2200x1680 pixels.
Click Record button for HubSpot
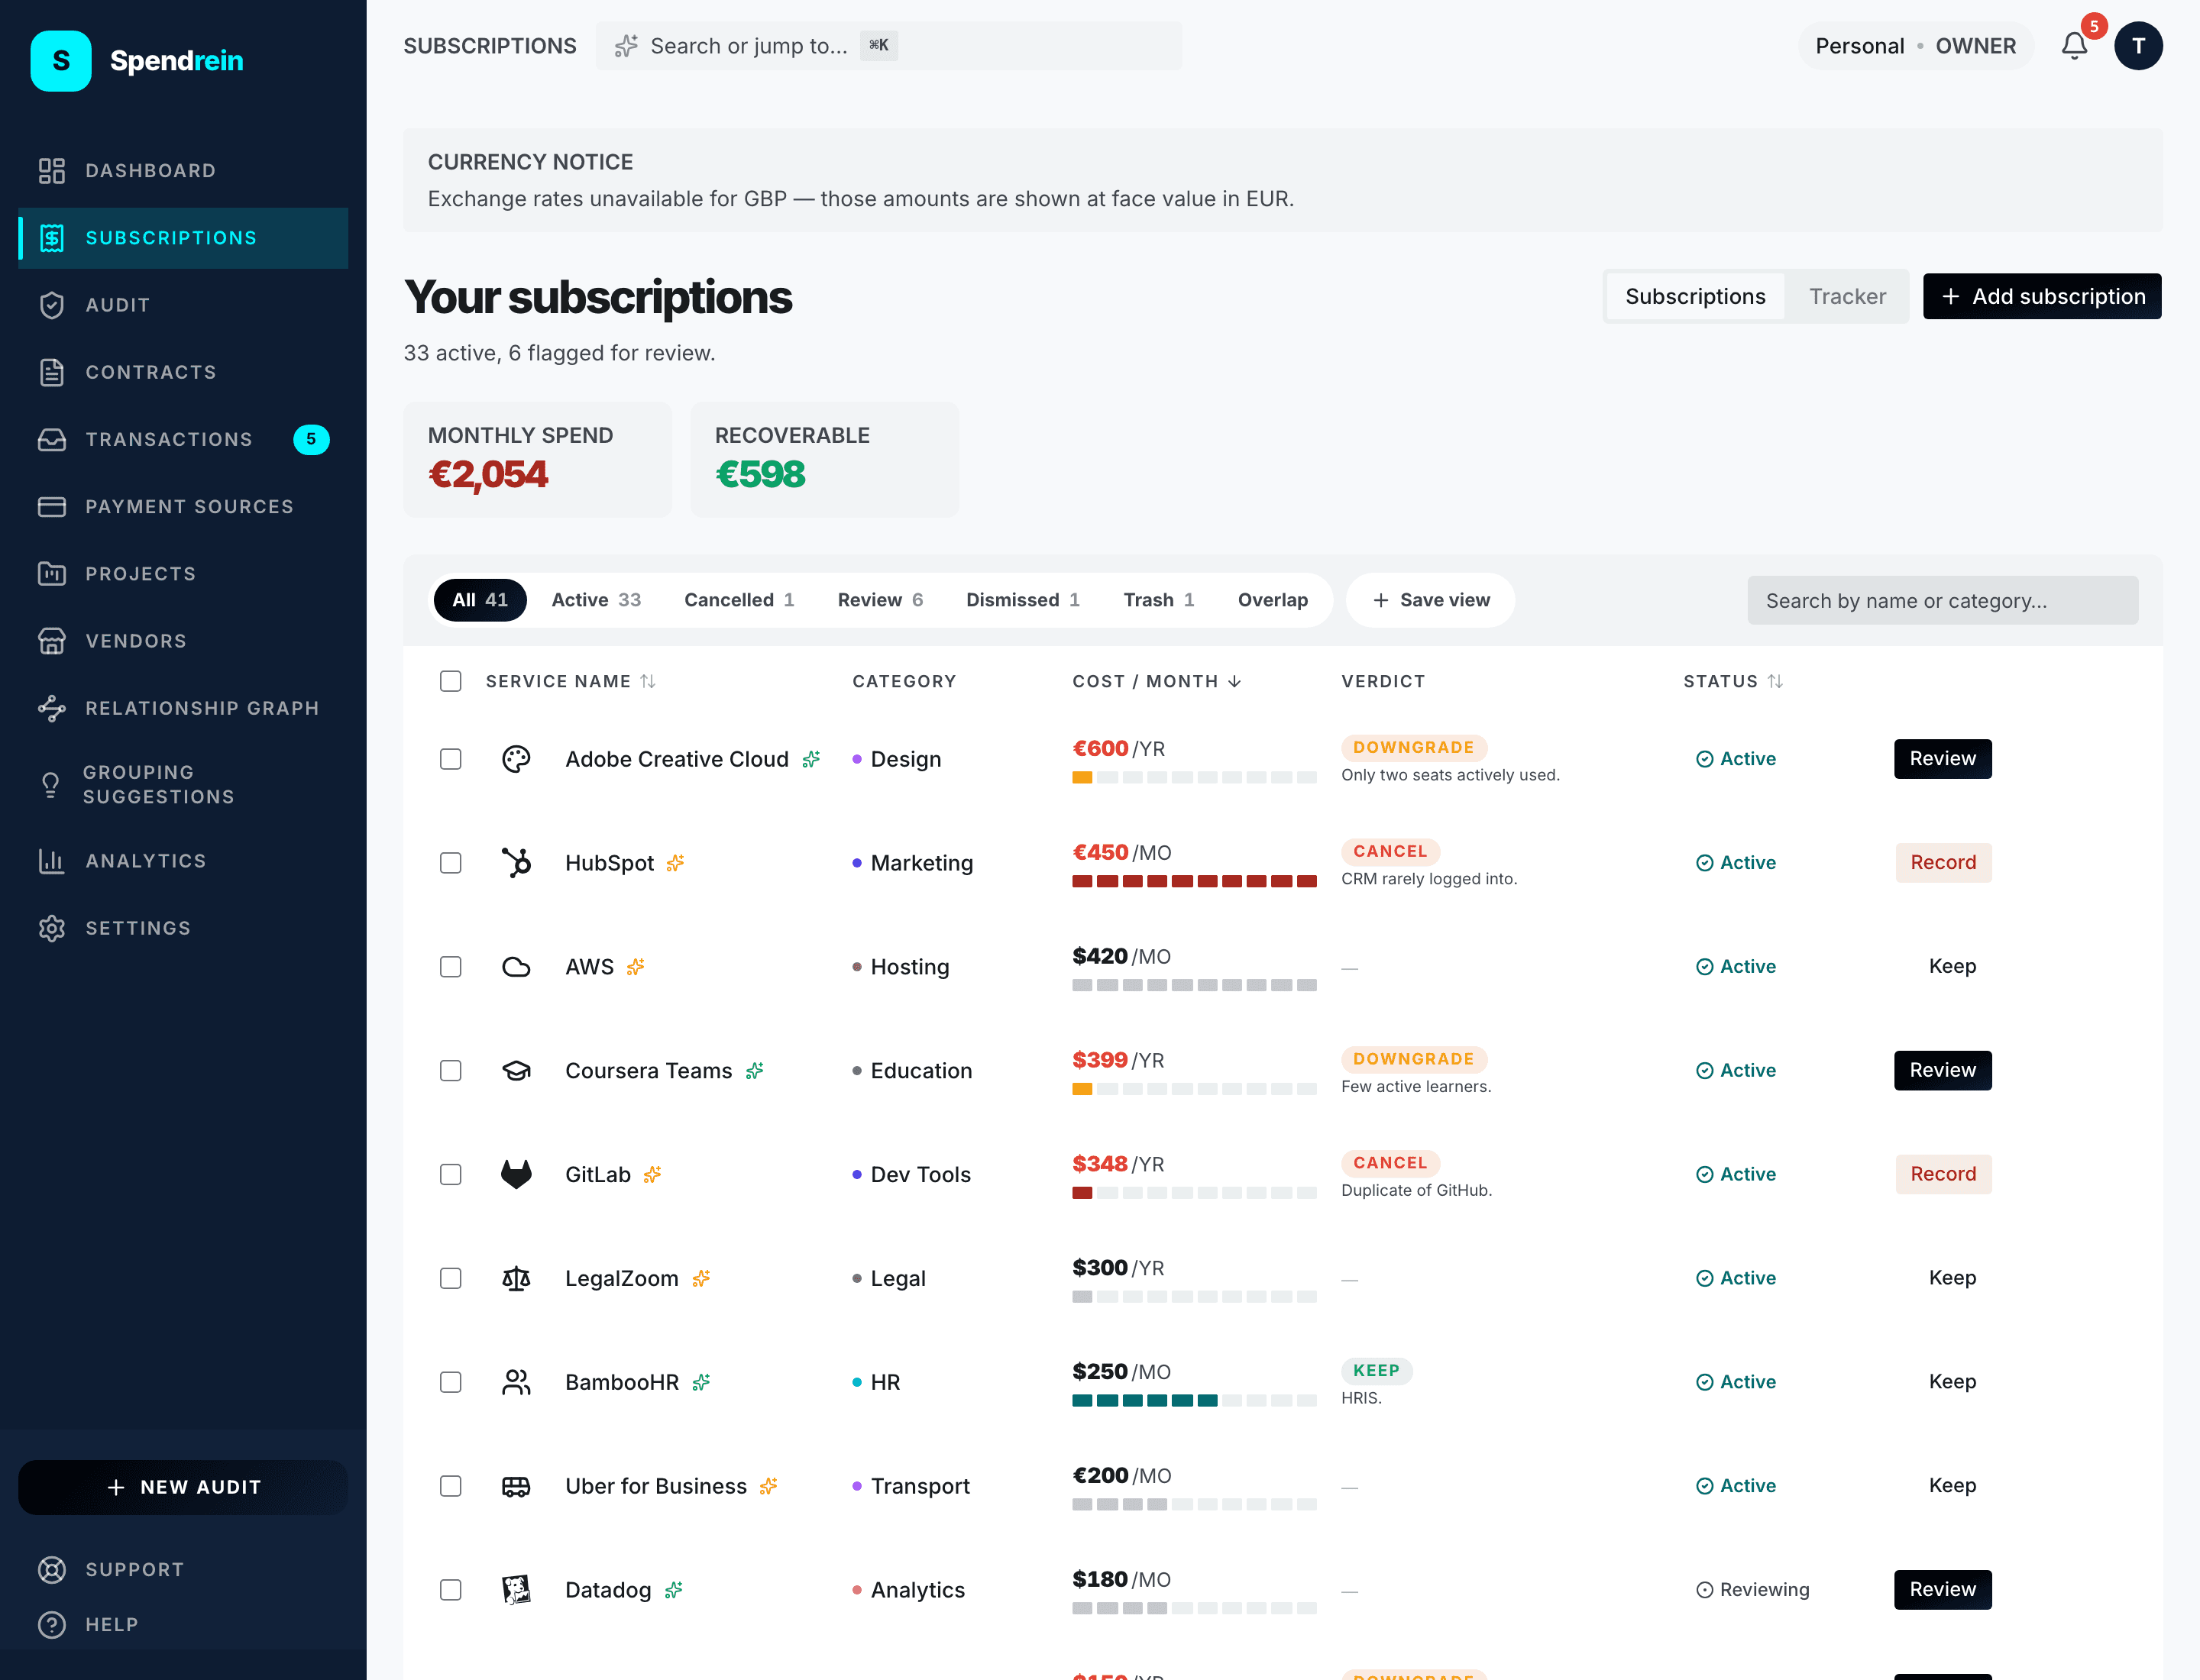(1943, 863)
